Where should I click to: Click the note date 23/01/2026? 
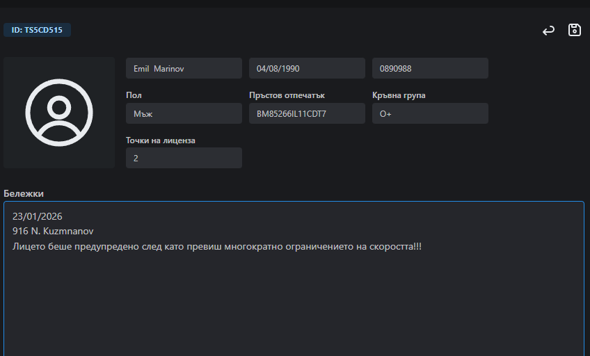(x=38, y=216)
